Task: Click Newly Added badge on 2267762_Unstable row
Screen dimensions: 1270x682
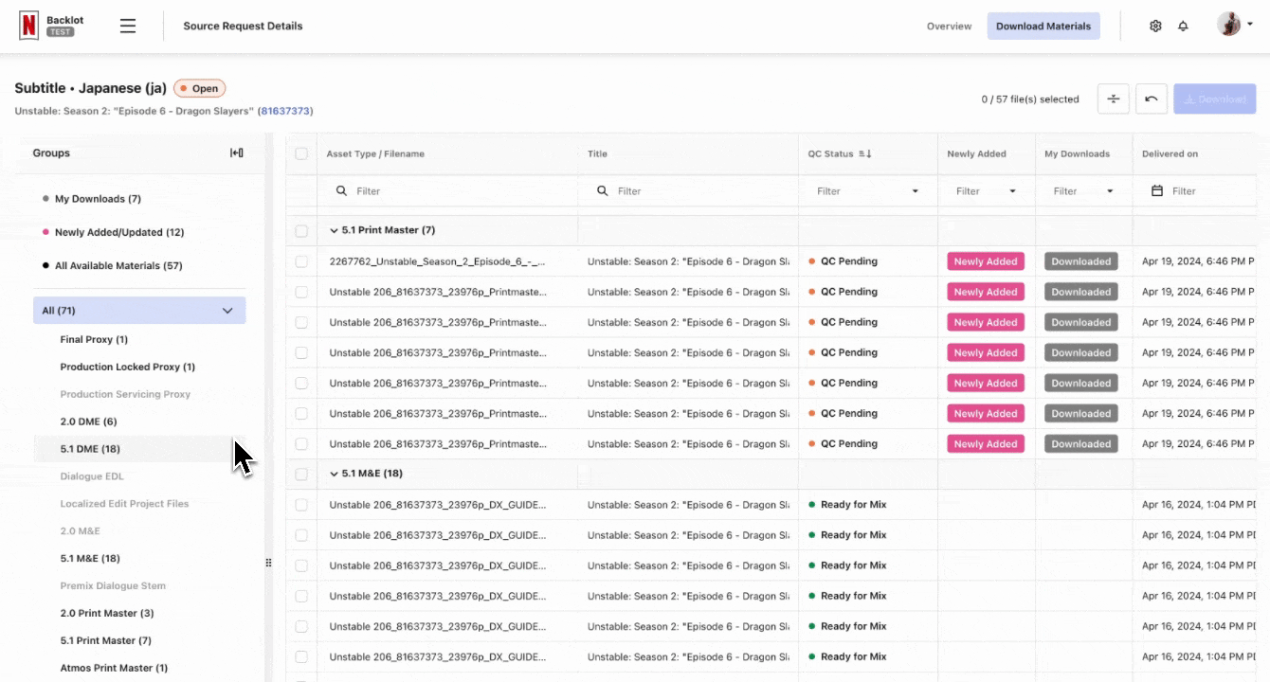Action: pyautogui.click(x=986, y=261)
